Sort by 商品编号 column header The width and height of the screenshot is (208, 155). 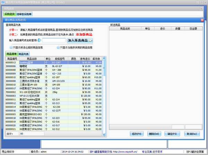tap(12, 59)
